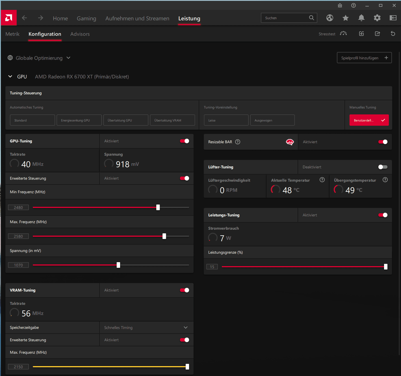
Task: Toggle GPU Erweiterte Steuerung switch
Action: pos(185,178)
